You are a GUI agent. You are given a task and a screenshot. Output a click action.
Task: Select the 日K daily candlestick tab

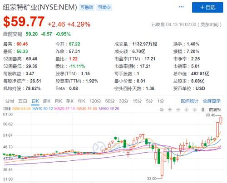point(35,101)
